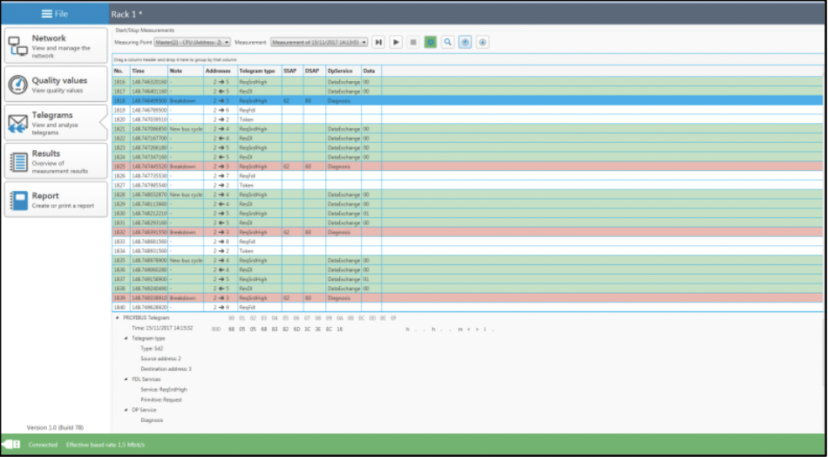828x457 pixels.
Task: Start the measurement with the play icon
Action: 396,42
